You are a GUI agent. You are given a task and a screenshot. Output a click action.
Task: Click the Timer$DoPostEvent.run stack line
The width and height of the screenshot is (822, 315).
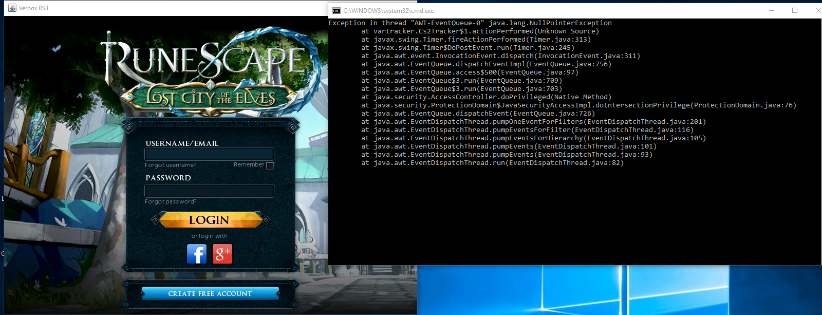coord(468,48)
